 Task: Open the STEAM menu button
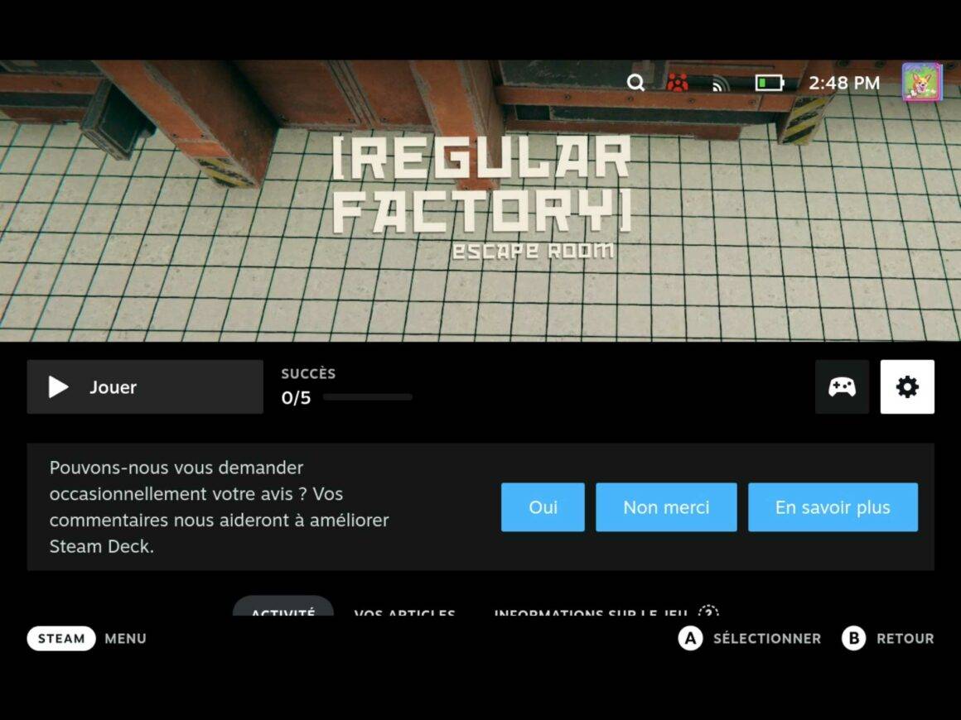pos(61,639)
